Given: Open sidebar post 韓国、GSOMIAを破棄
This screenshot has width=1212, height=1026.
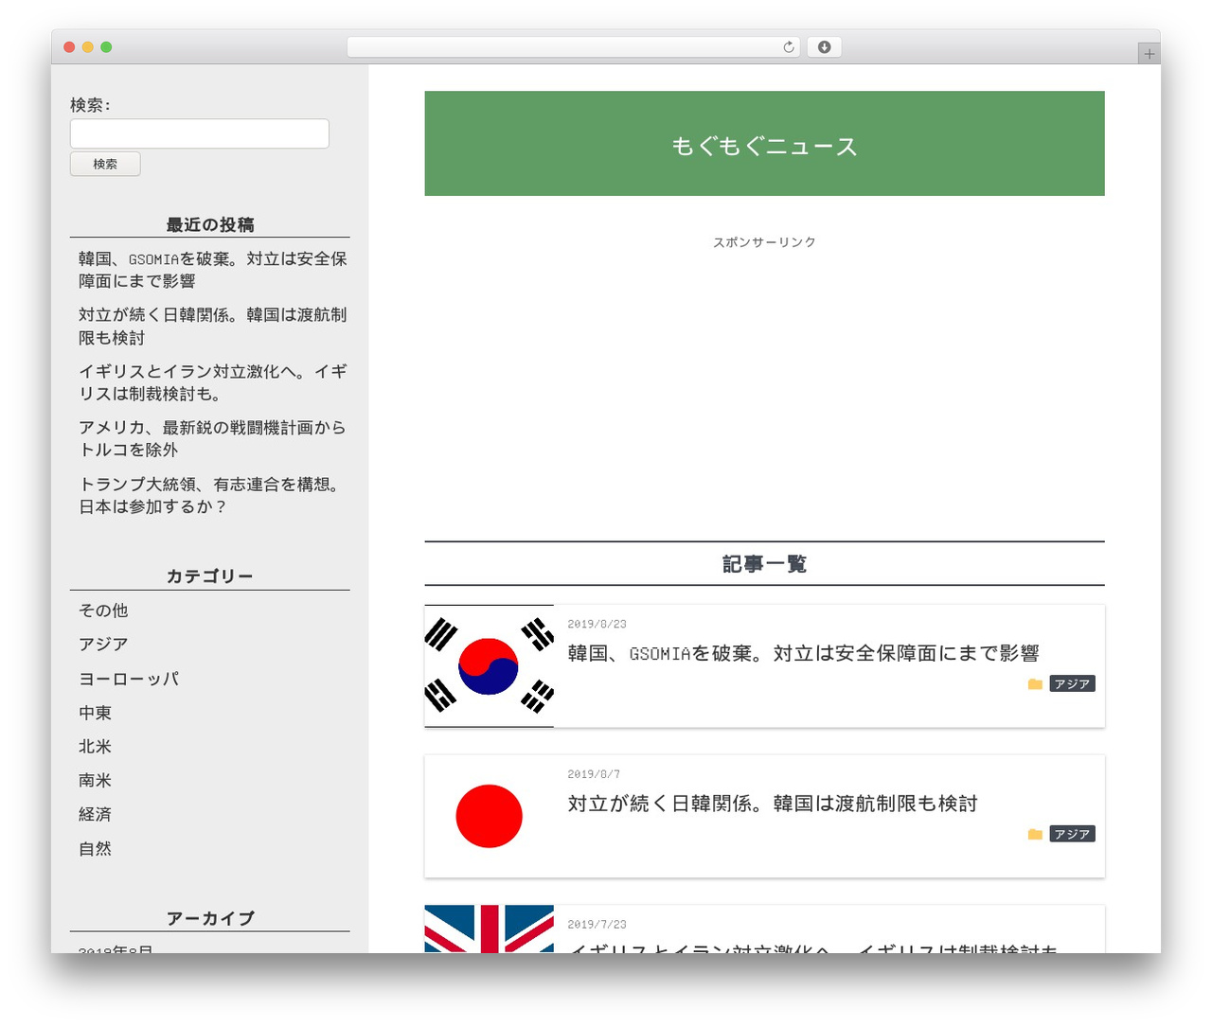Looking at the screenshot, I should (213, 270).
